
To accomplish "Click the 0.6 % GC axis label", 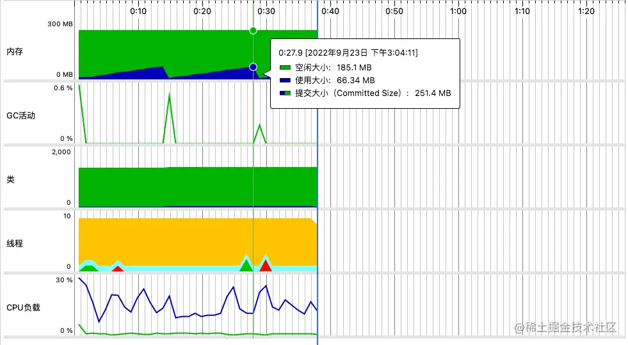I will point(63,88).
